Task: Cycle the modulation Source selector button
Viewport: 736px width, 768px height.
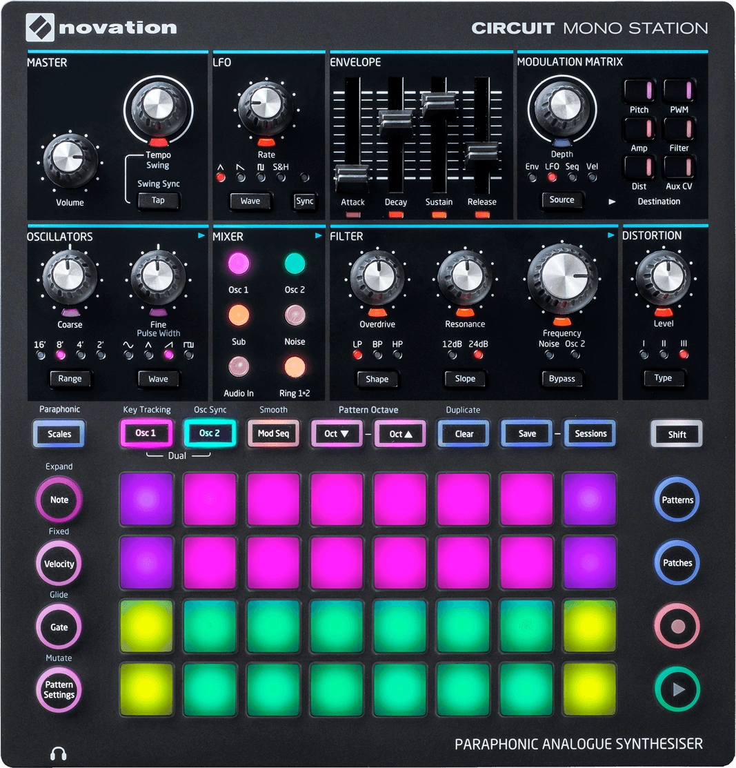Action: click(x=561, y=200)
